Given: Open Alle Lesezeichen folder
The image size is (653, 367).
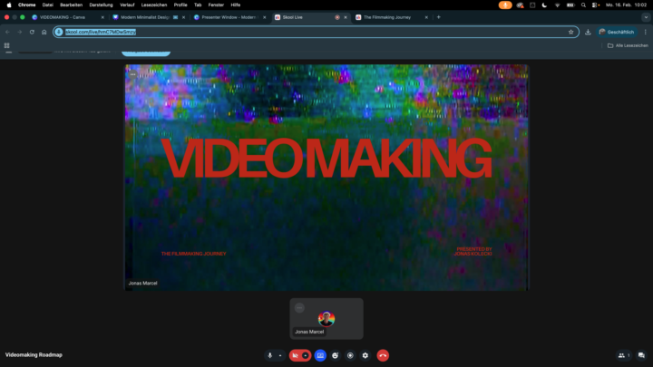Looking at the screenshot, I should tap(628, 45).
